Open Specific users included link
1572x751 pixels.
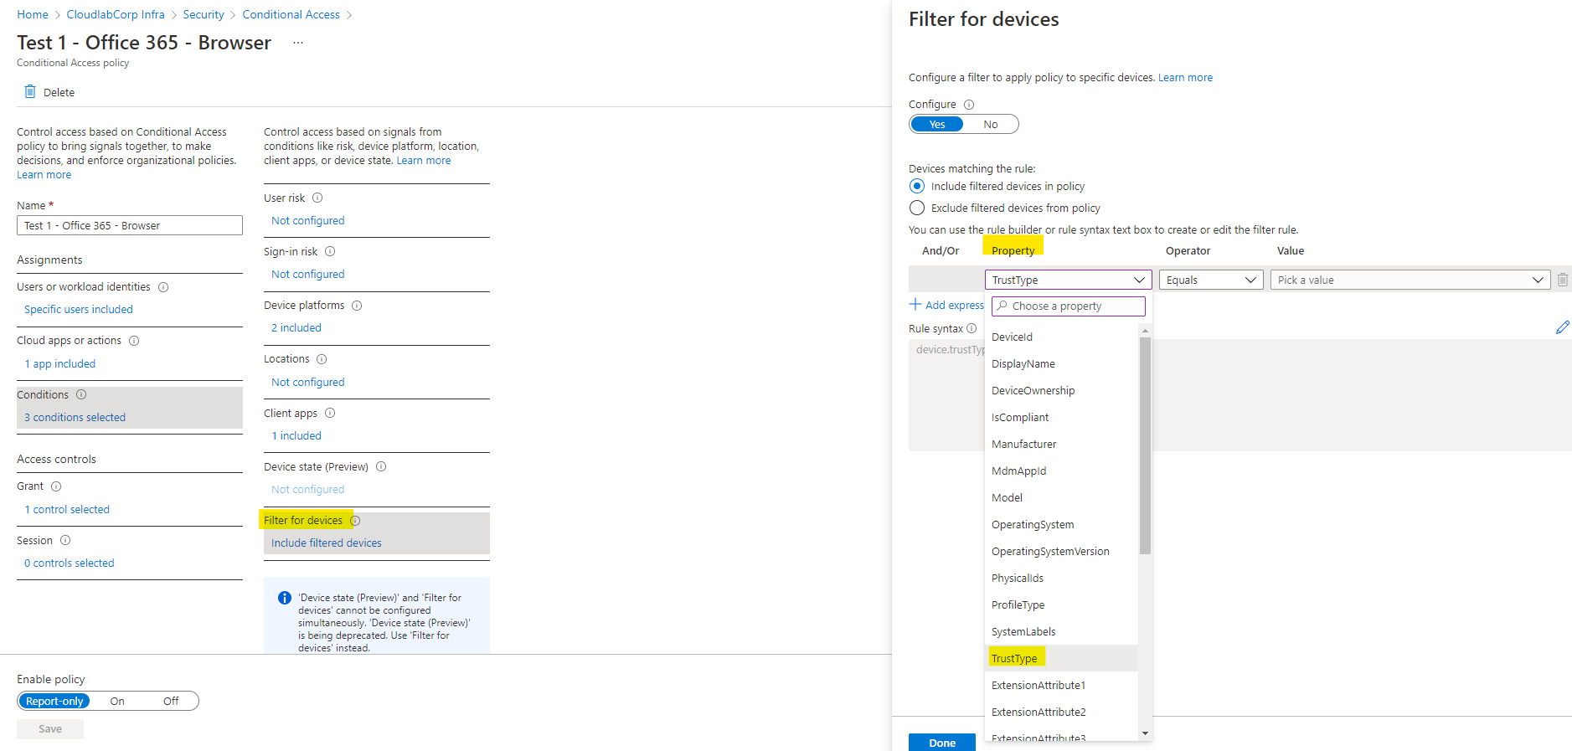[x=79, y=309]
